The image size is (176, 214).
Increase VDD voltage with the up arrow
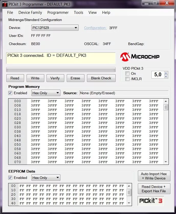coord(166,73)
